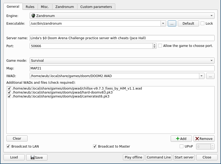Browse for IWAD file with ellipsis button

[210, 76]
